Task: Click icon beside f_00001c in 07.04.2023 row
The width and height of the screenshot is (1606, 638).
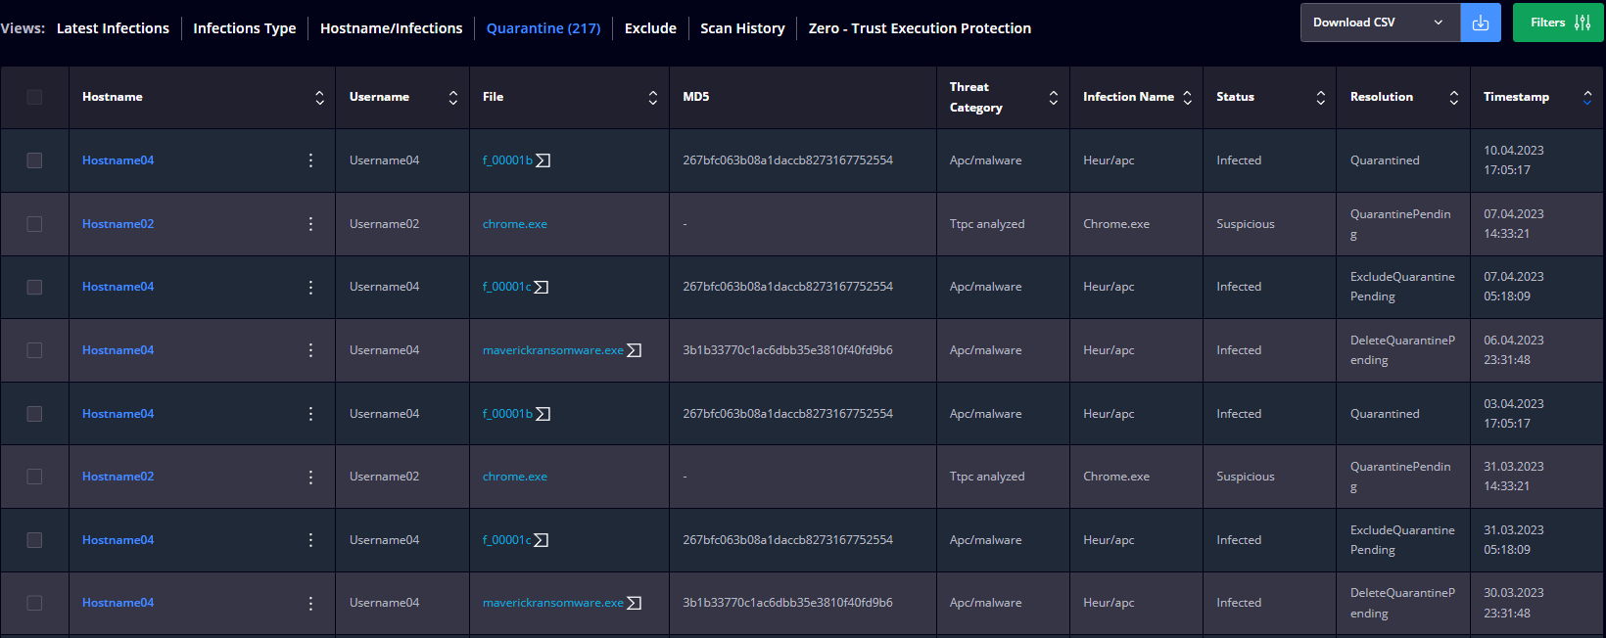Action: click(x=542, y=287)
